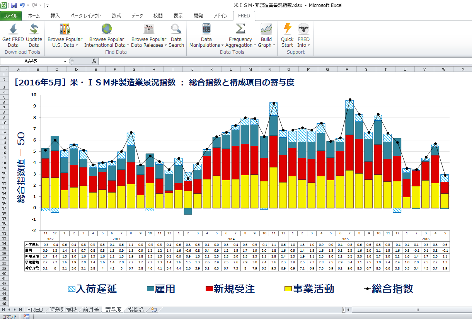Switch to the 表示 ribbon tab
The width and height of the screenshot is (472, 319).
[x=178, y=16]
